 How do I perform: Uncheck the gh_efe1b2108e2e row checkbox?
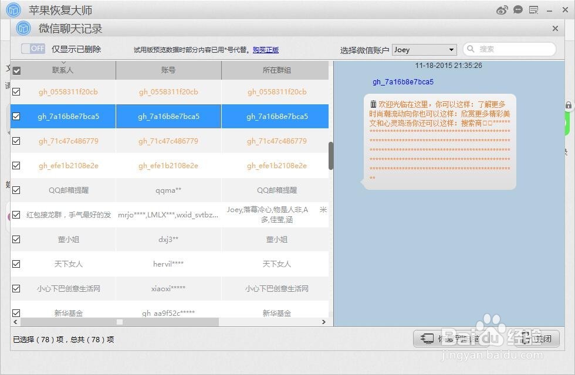pyautogui.click(x=16, y=165)
